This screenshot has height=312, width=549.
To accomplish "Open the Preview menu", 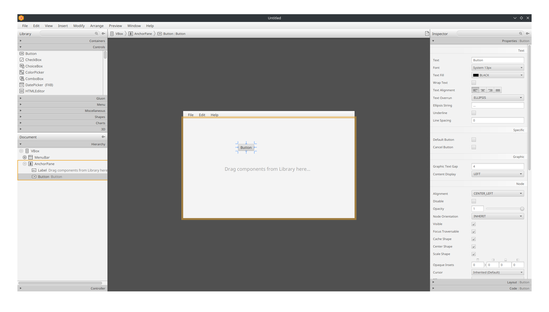I will (x=115, y=26).
